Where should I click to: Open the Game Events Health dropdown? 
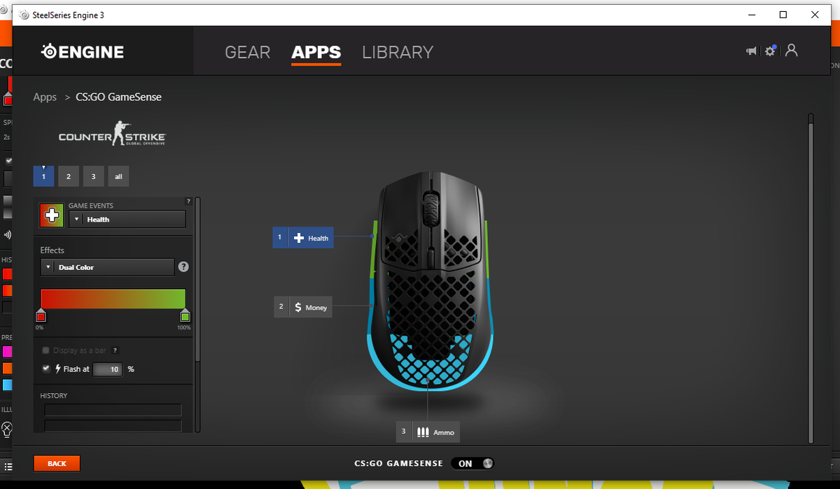click(127, 219)
